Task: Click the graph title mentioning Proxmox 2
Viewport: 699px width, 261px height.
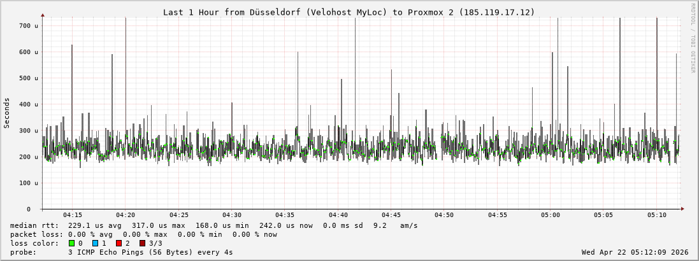Action: [x=349, y=12]
